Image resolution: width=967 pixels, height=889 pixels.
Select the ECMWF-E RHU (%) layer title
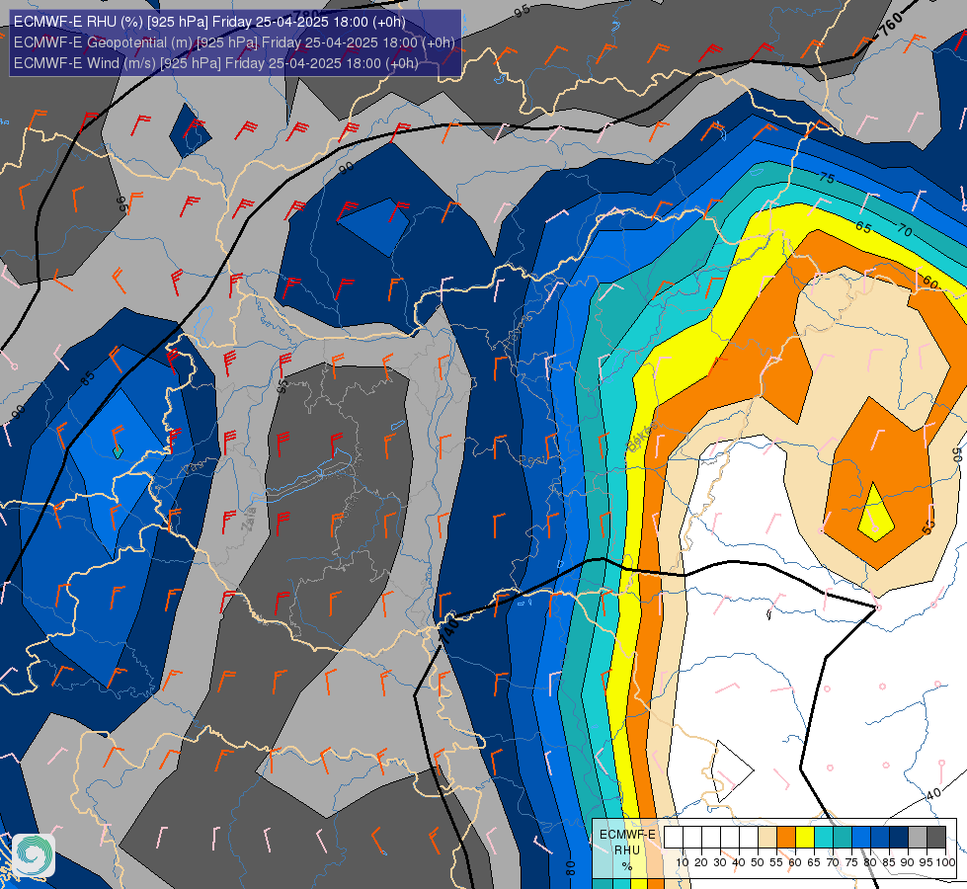point(209,22)
